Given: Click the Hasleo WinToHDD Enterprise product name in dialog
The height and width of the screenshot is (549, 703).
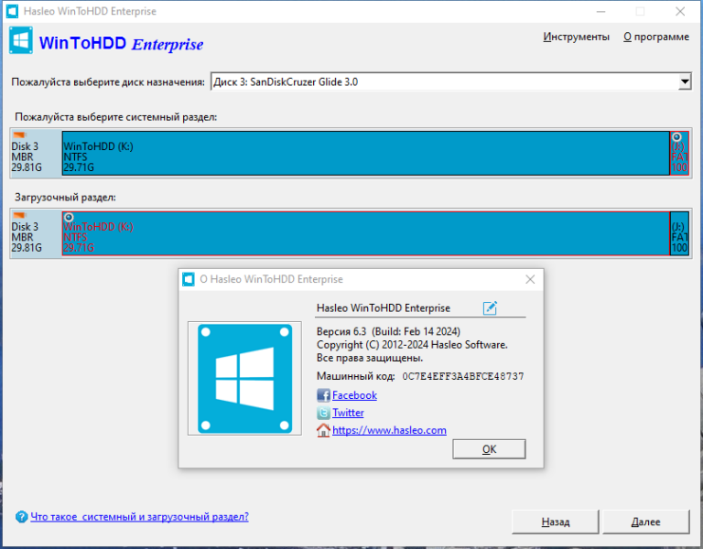Looking at the screenshot, I should coord(384,307).
